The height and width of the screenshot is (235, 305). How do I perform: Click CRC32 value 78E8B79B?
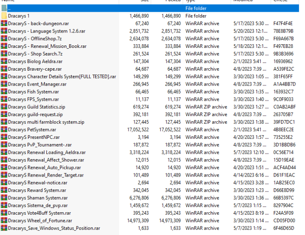tap(283, 31)
